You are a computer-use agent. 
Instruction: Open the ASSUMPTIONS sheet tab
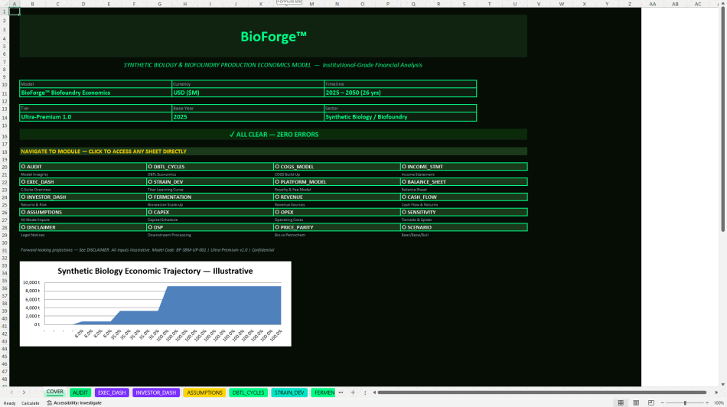(204, 392)
